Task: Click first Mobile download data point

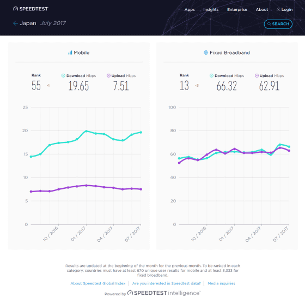Action: (x=31, y=157)
